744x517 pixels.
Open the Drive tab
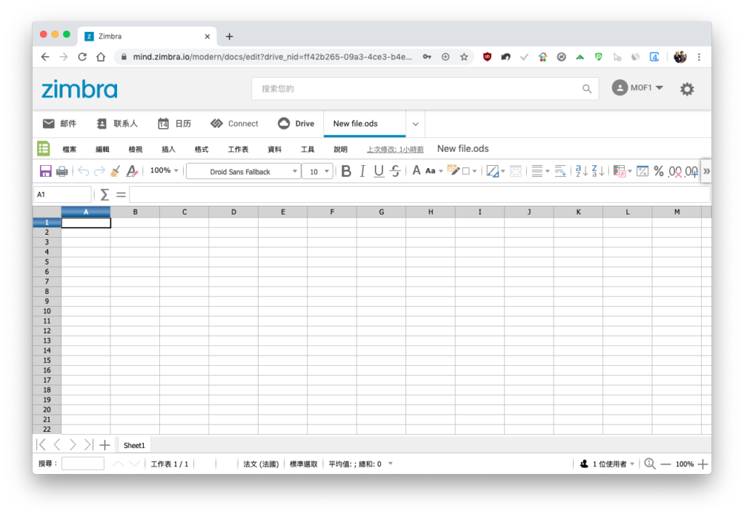[296, 124]
